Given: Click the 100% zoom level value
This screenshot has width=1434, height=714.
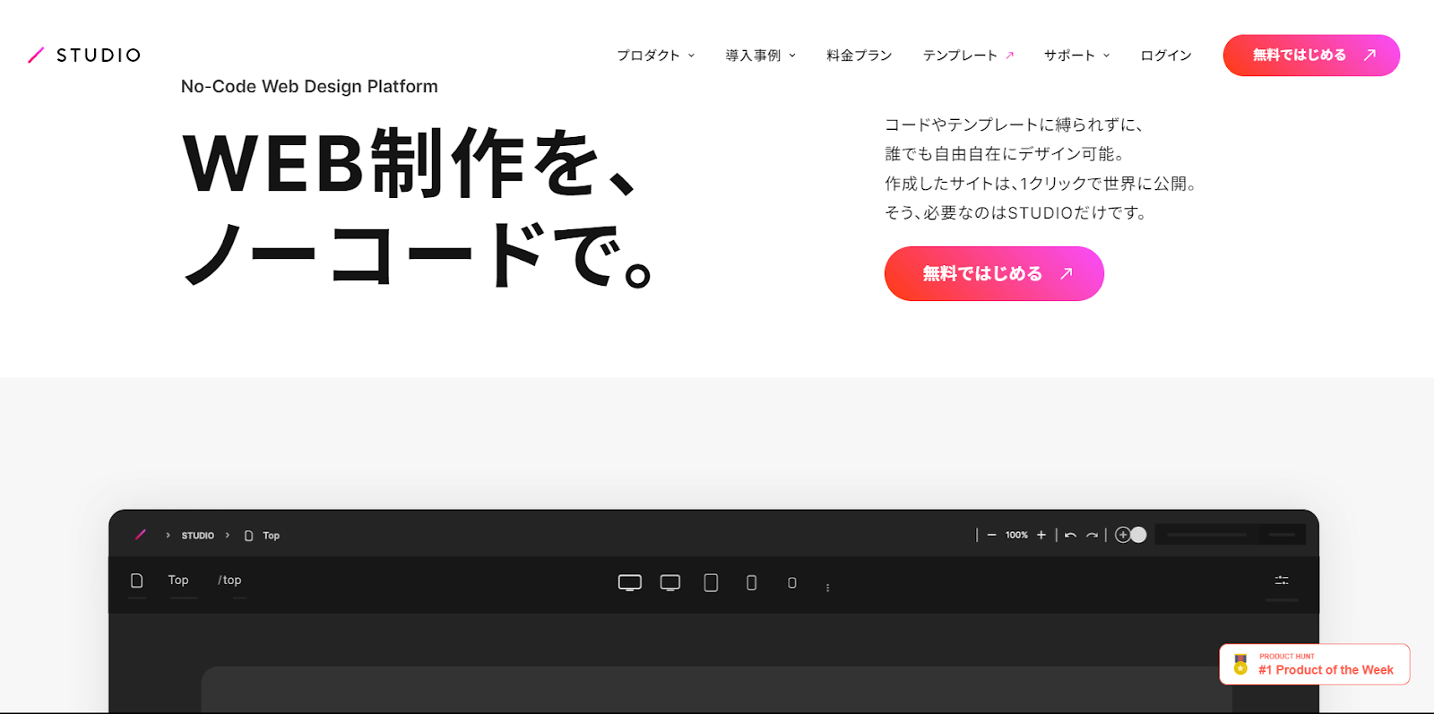Looking at the screenshot, I should 1016,535.
